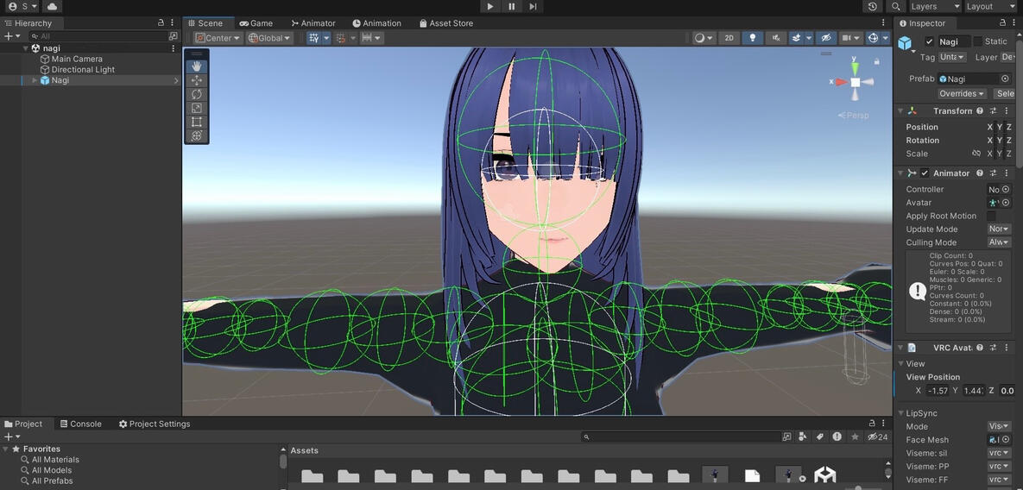Select the Rect transform tool

(x=197, y=122)
